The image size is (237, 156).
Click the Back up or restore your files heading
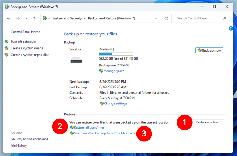tap(91, 34)
